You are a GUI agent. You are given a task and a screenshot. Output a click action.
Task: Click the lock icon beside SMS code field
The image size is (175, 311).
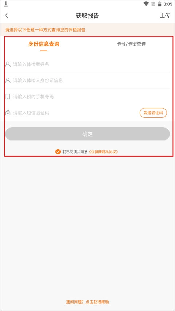[8, 113]
